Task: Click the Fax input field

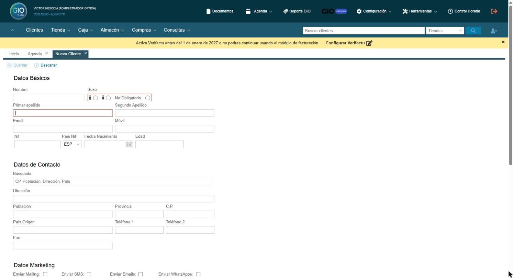Action: 63,246
